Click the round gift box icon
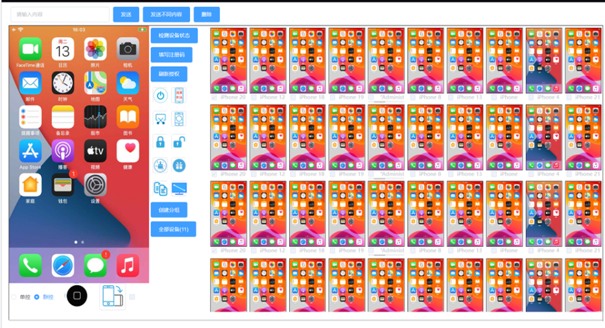This screenshot has height=328, width=605. point(179,165)
